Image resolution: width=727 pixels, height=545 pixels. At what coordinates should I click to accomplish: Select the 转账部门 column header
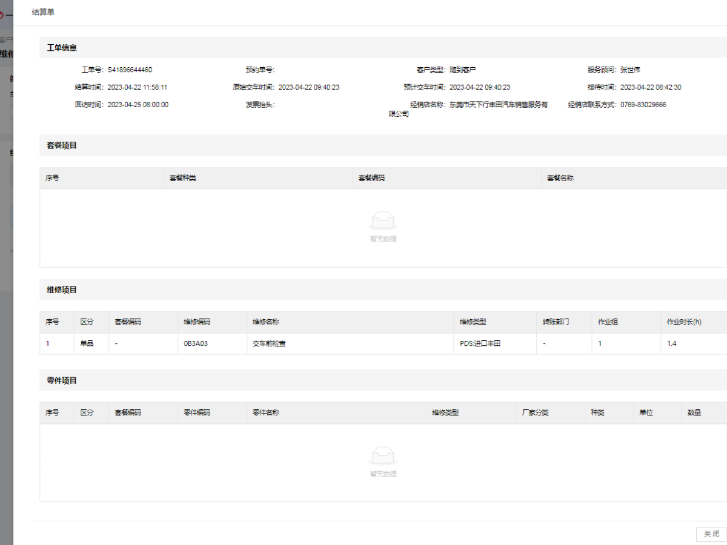(556, 322)
